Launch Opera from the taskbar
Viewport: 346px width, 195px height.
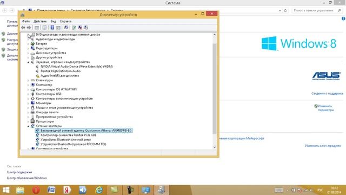[36, 190]
